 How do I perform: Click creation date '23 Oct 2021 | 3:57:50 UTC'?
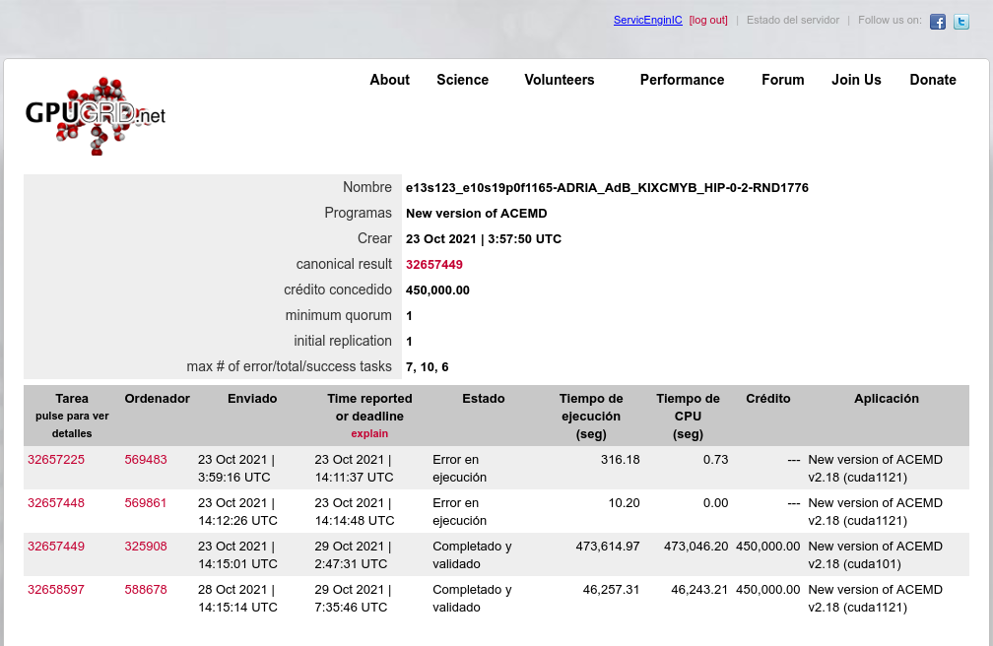click(x=484, y=239)
